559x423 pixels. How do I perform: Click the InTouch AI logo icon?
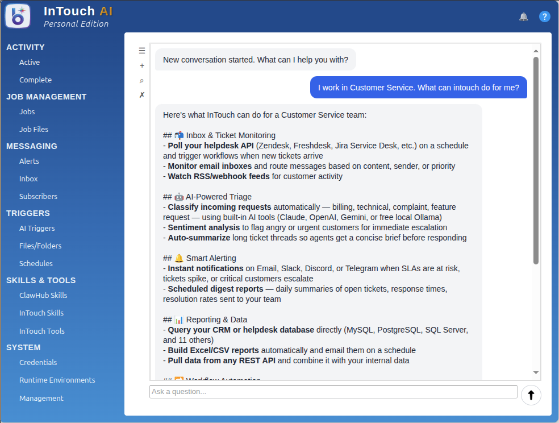coord(18,16)
